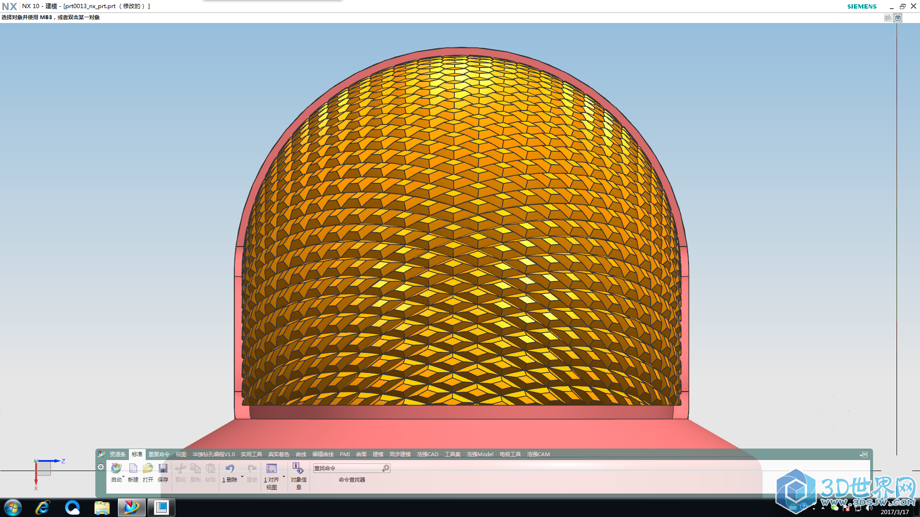Viewport: 920px width, 517px height.
Task: Click the checkered flag finish icon
Action: pyautogui.click(x=888, y=18)
